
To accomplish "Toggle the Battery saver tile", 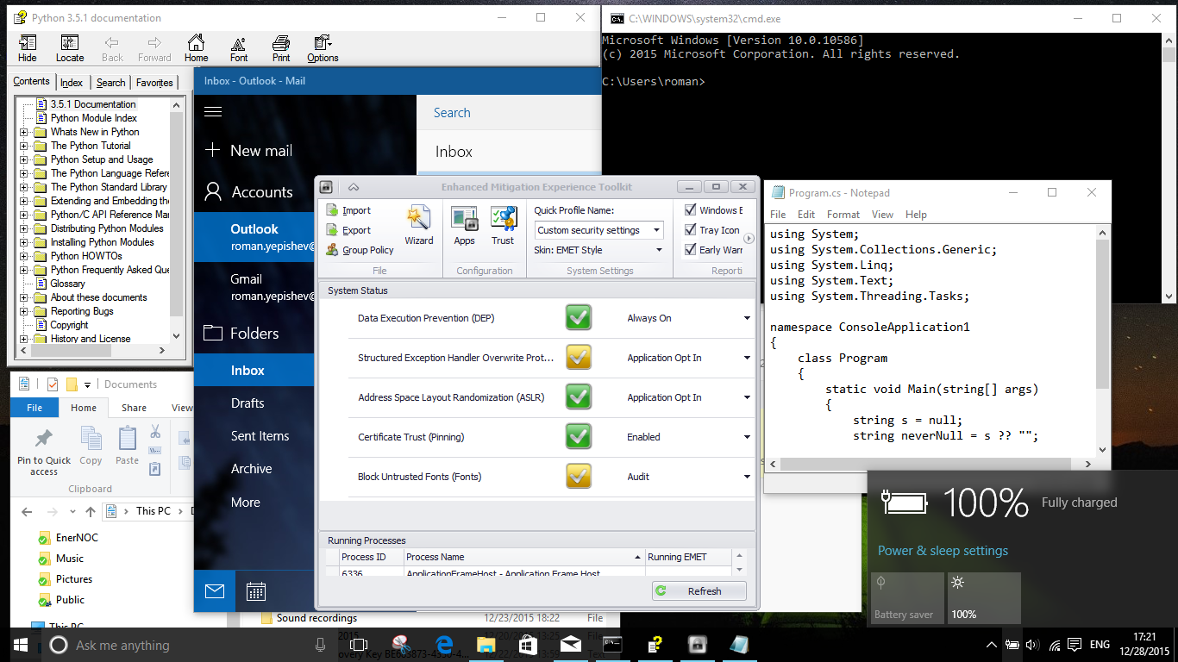I will click(905, 597).
